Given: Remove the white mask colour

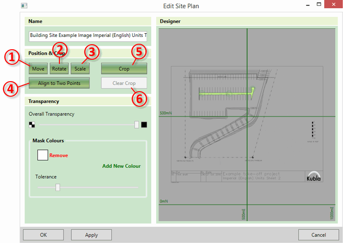Looking at the screenshot, I should [58, 155].
